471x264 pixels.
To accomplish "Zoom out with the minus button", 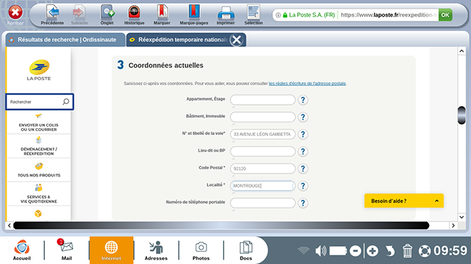I will point(355,251).
